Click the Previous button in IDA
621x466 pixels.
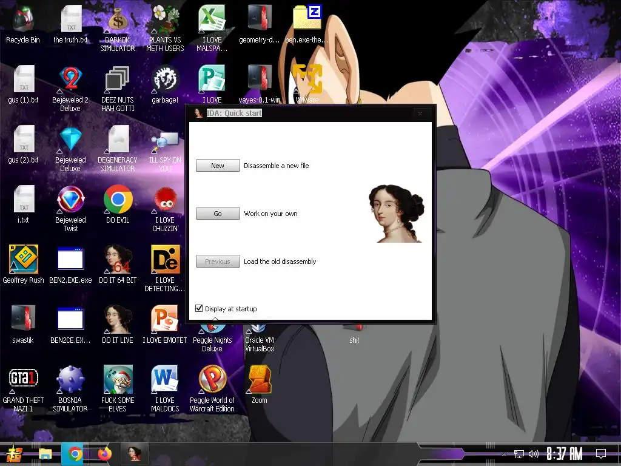coord(218,262)
